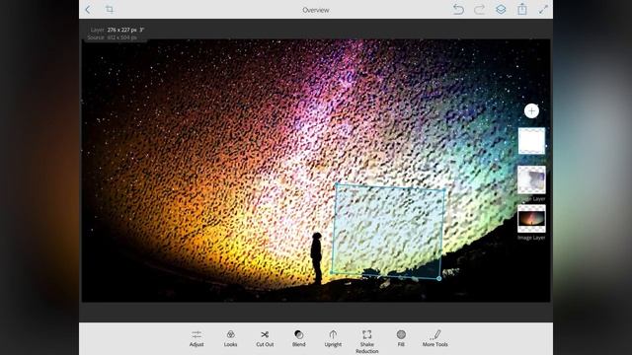This screenshot has height=355, width=632.
Task: Click the bottom-right handle of selection box
Action: 438,278
